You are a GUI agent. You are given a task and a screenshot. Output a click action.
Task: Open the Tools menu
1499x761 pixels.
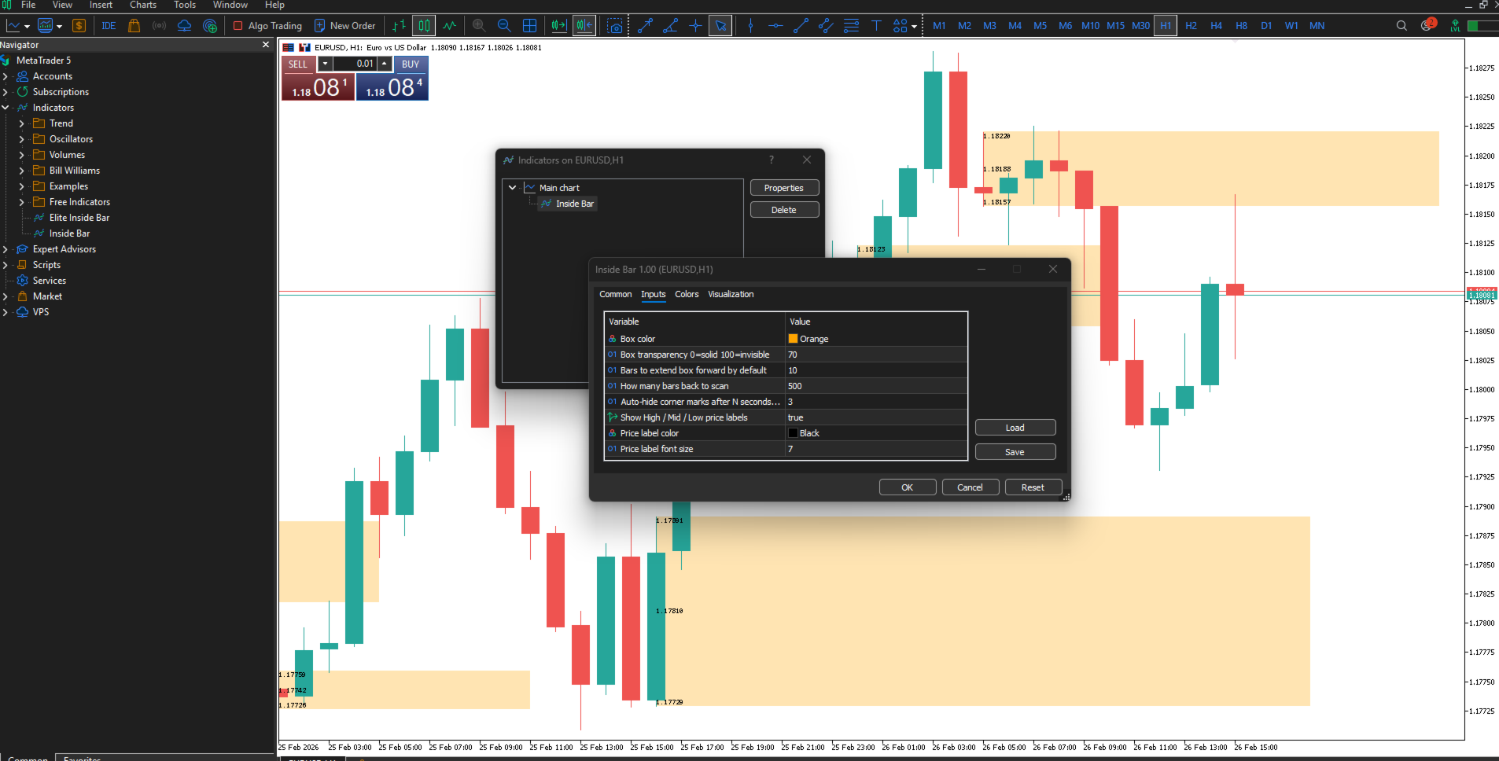point(185,5)
